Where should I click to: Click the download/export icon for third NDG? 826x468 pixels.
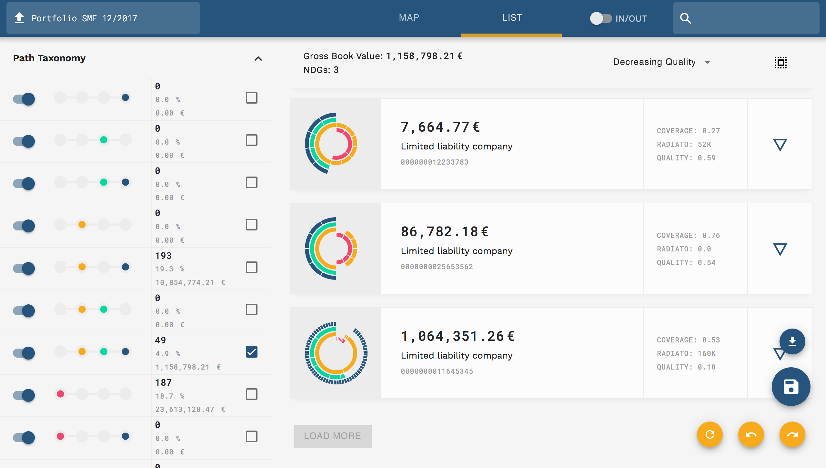click(792, 341)
